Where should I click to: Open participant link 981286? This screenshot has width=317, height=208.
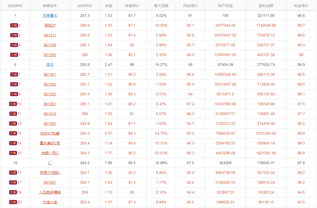50,84
